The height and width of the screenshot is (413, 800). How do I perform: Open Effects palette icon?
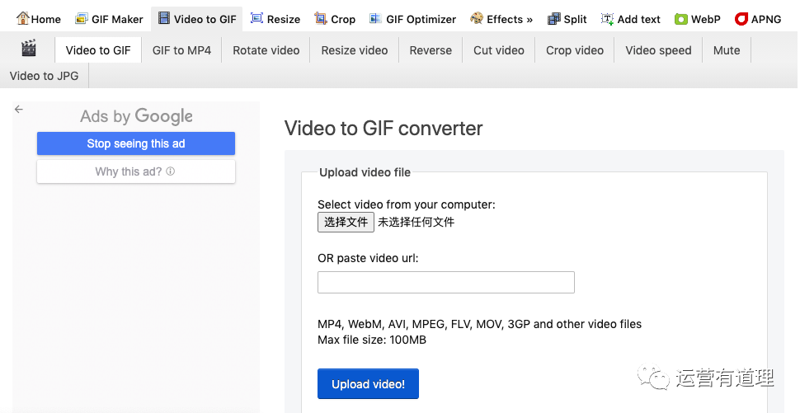(477, 18)
